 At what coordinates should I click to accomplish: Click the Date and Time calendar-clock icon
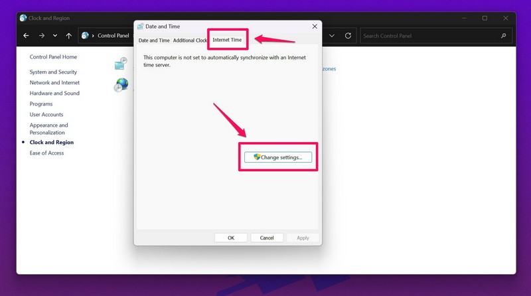pos(121,64)
